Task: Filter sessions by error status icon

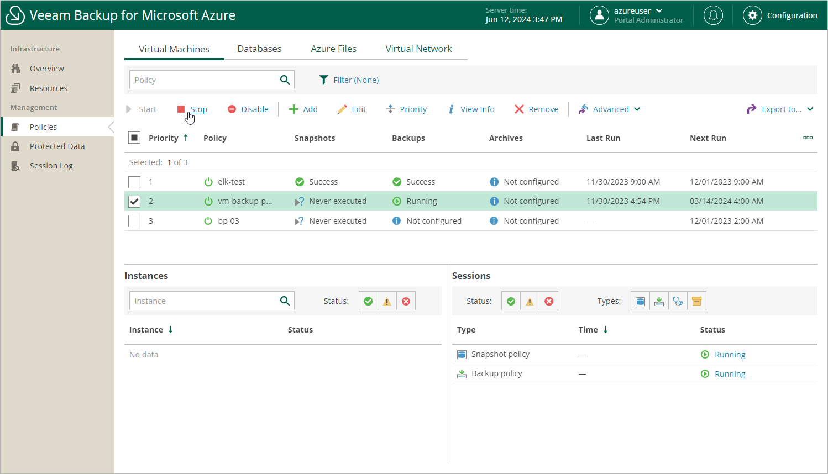Action: pyautogui.click(x=549, y=302)
